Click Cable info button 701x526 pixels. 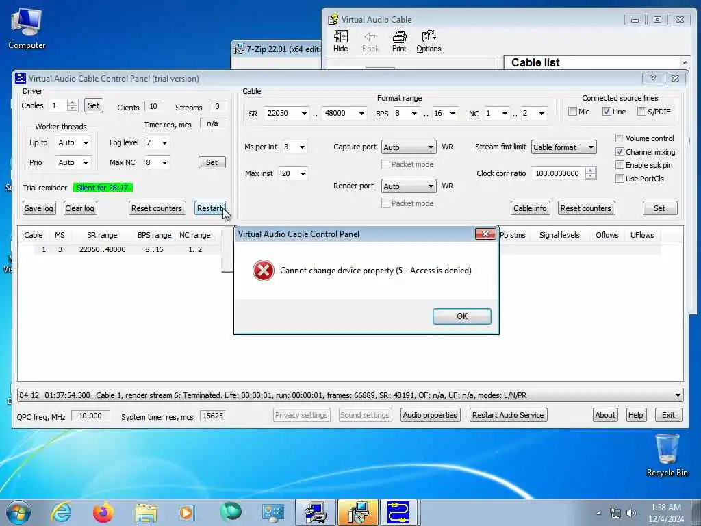click(x=530, y=208)
